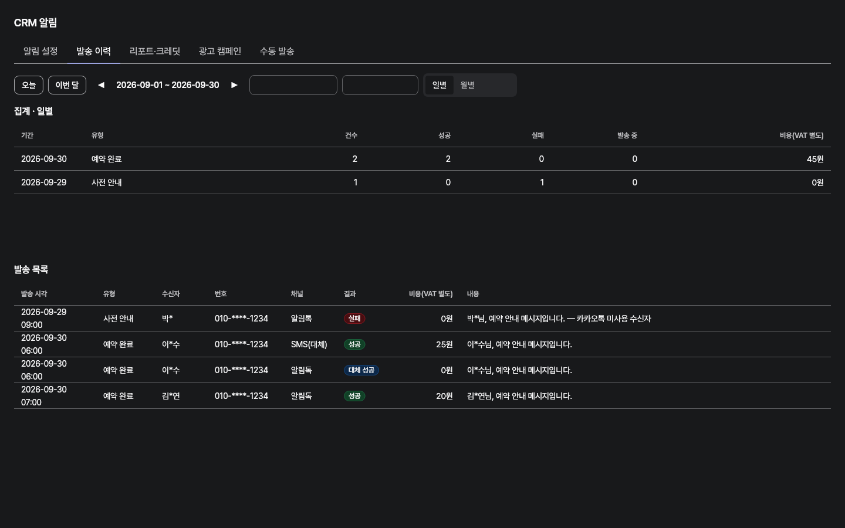Click the 수신자 column header
The width and height of the screenshot is (845, 528).
click(x=171, y=294)
